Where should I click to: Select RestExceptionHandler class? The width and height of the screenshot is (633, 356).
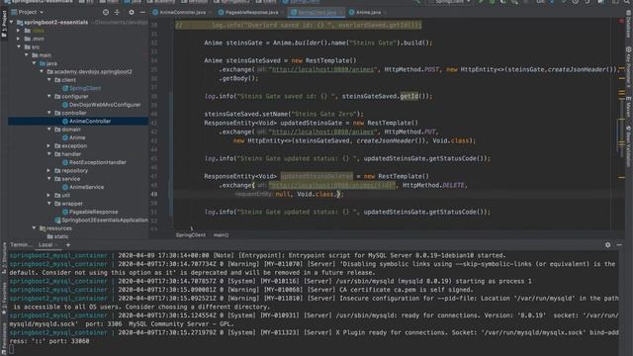94,162
